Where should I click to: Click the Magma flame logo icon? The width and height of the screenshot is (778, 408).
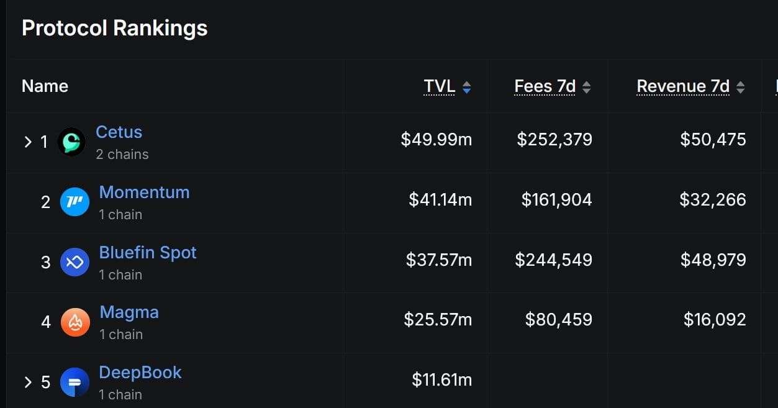point(75,322)
